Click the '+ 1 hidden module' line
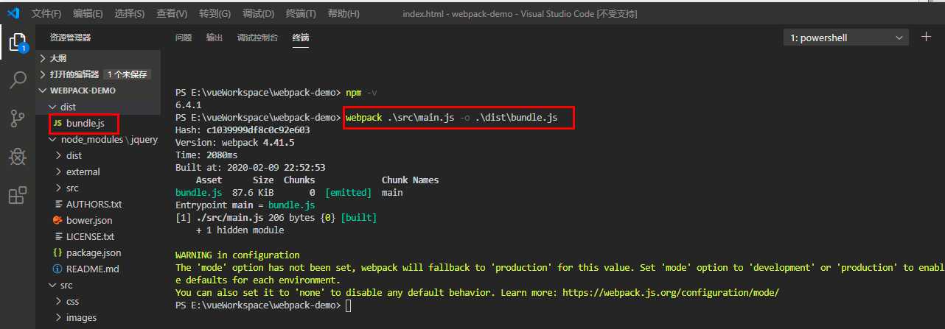The height and width of the screenshot is (329, 945). [x=240, y=230]
